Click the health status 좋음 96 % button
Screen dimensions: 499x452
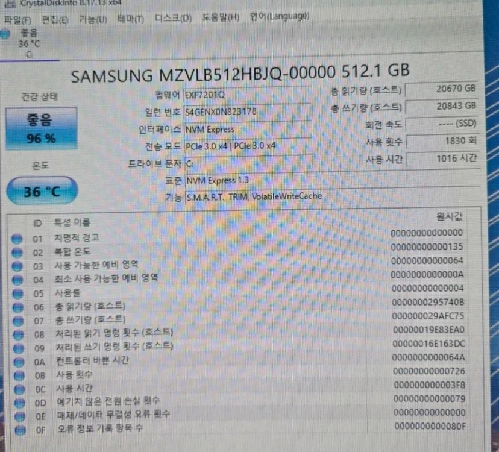pos(41,128)
